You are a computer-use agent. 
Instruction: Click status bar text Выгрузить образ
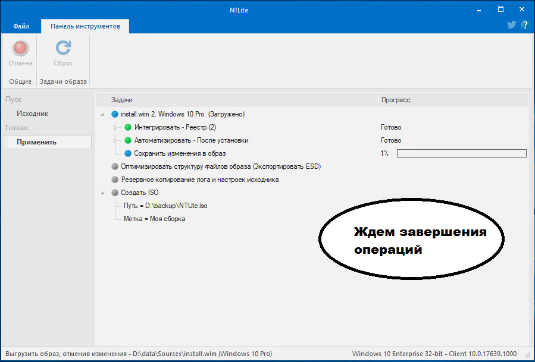[x=139, y=354]
